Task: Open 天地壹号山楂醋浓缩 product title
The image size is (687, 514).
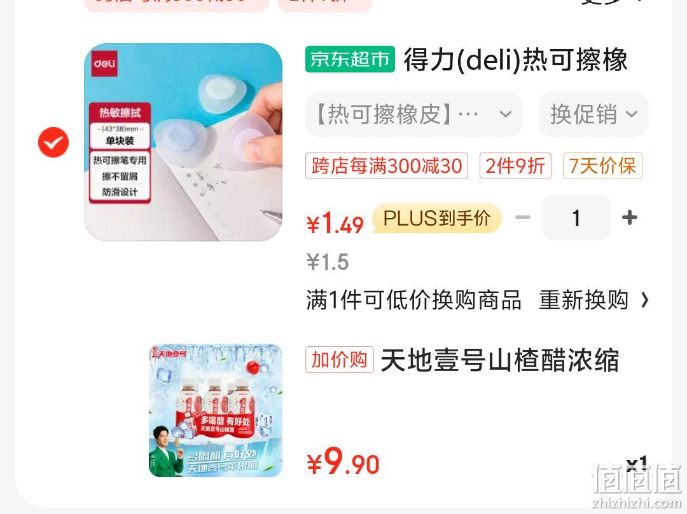Action: (x=500, y=360)
